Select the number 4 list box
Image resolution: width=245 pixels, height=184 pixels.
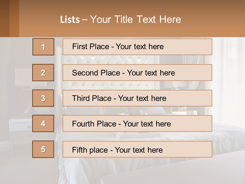click(x=43, y=123)
